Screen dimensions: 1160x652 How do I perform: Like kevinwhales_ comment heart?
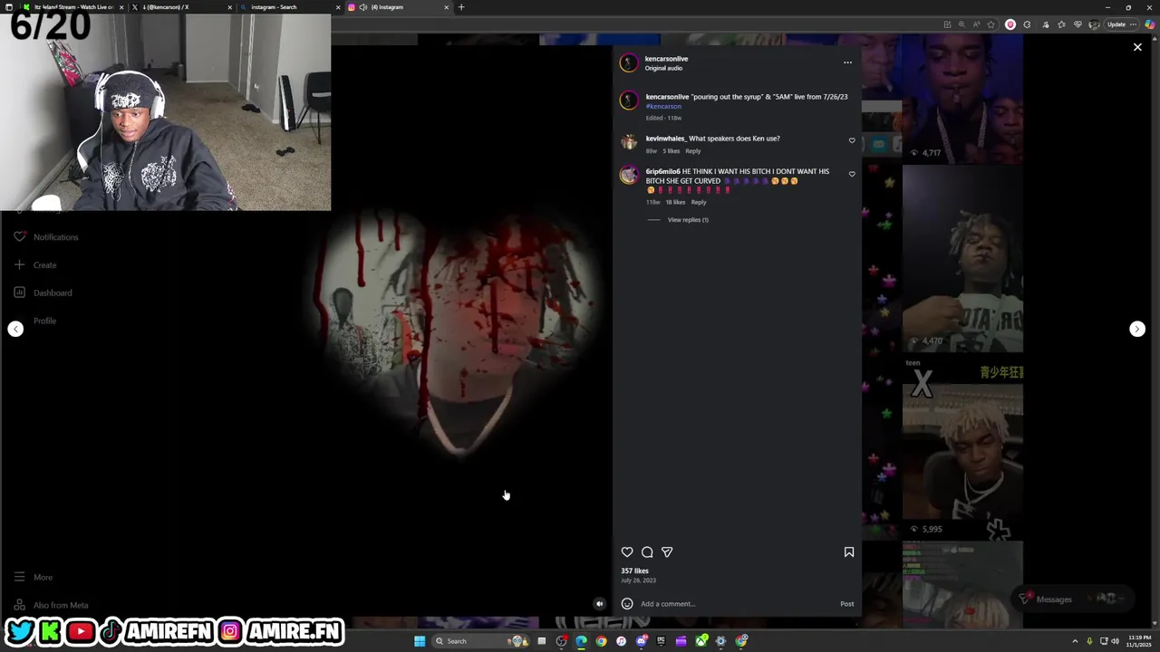click(852, 140)
